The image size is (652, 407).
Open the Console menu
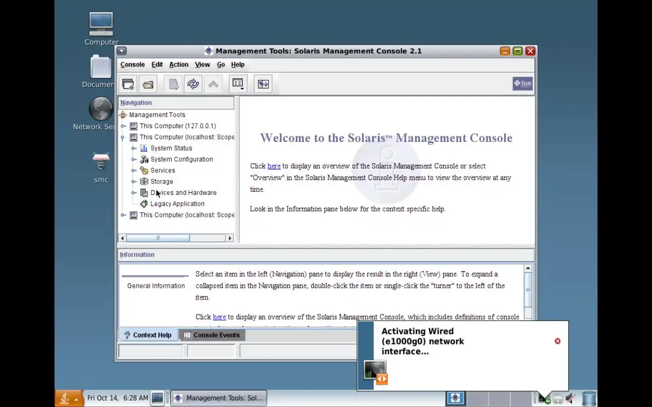[x=132, y=65]
